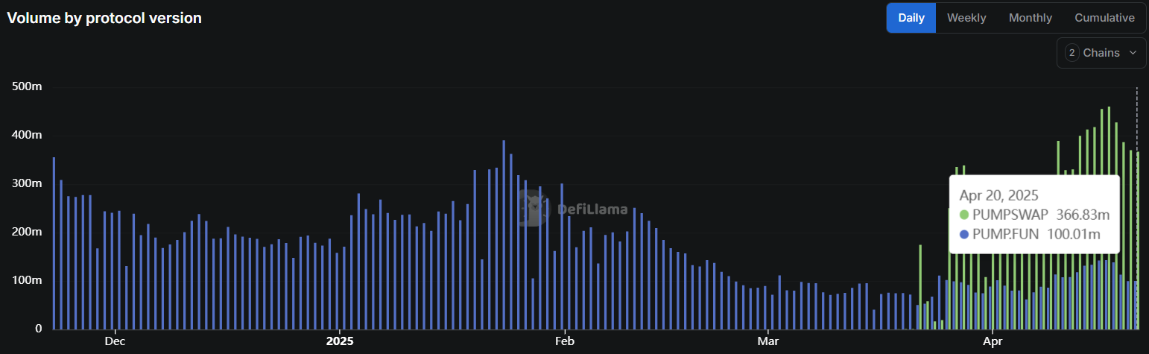Click the Feb x-axis label
1149x354 pixels.
566,341
